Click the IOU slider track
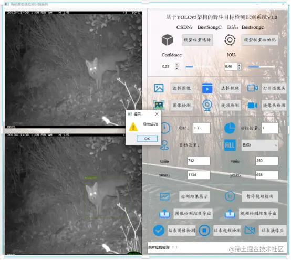 click(261, 66)
